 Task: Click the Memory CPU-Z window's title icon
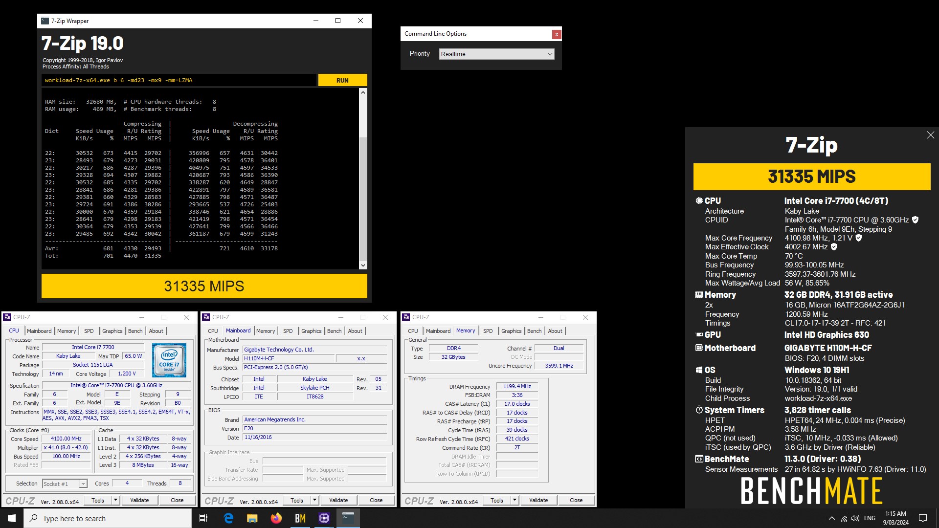pyautogui.click(x=406, y=317)
